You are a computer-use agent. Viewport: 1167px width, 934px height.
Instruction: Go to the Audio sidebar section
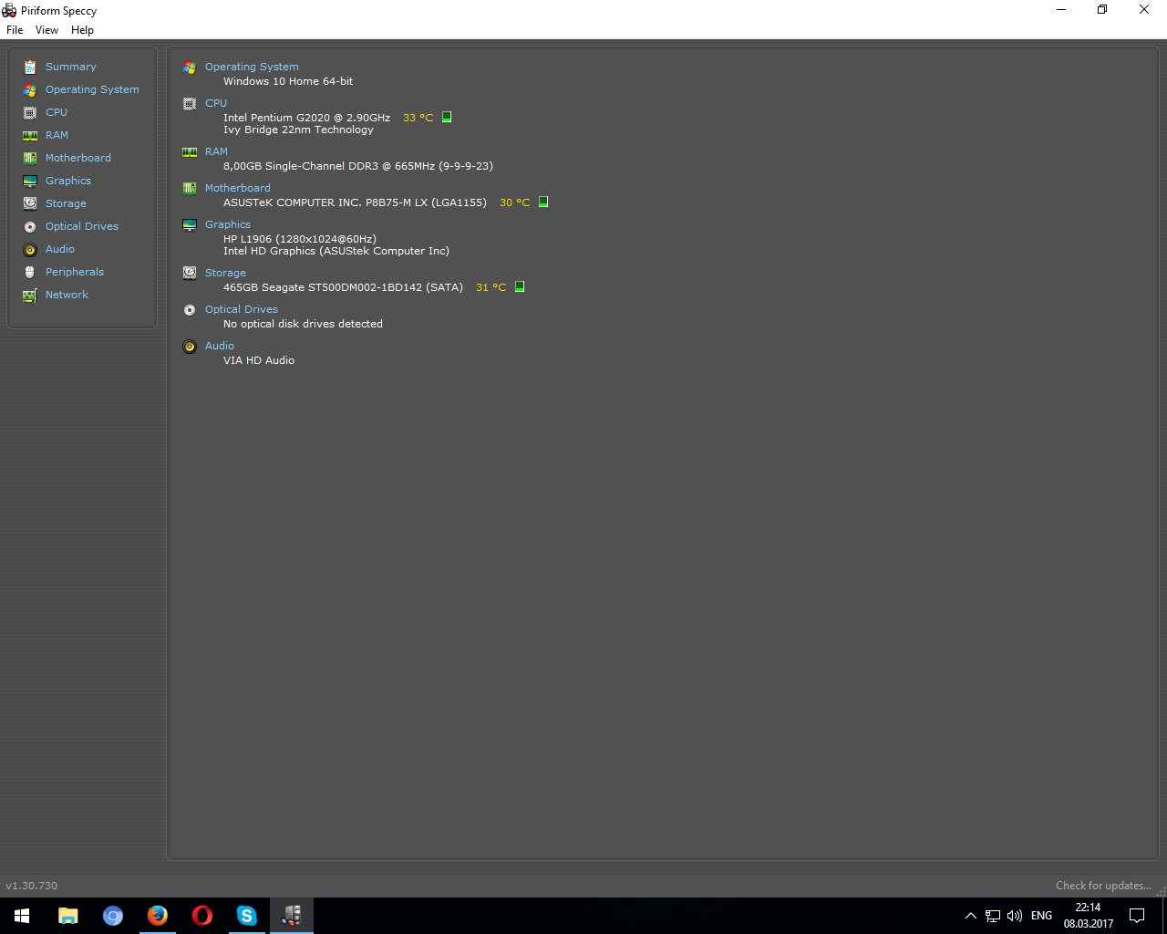coord(60,249)
